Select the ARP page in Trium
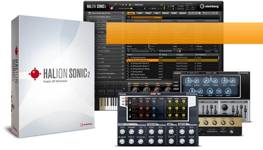This screenshot has width=263, height=150. 159,94
